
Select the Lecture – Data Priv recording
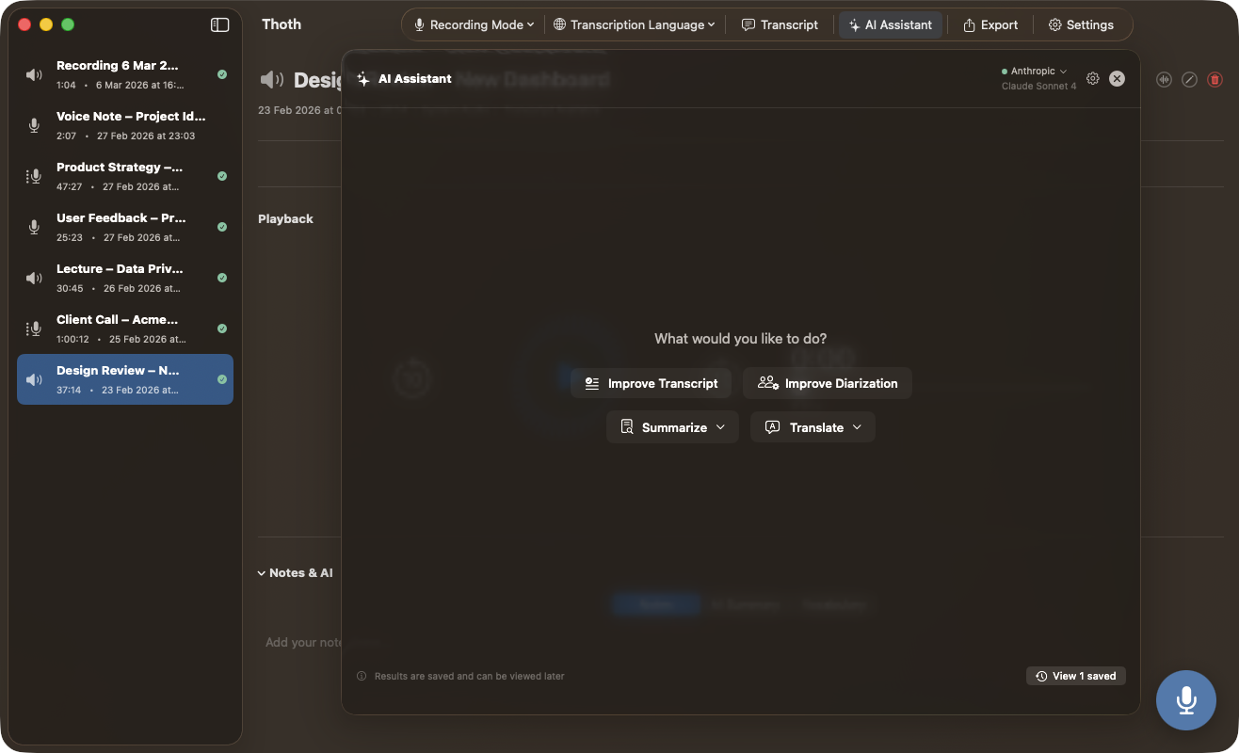(x=122, y=278)
